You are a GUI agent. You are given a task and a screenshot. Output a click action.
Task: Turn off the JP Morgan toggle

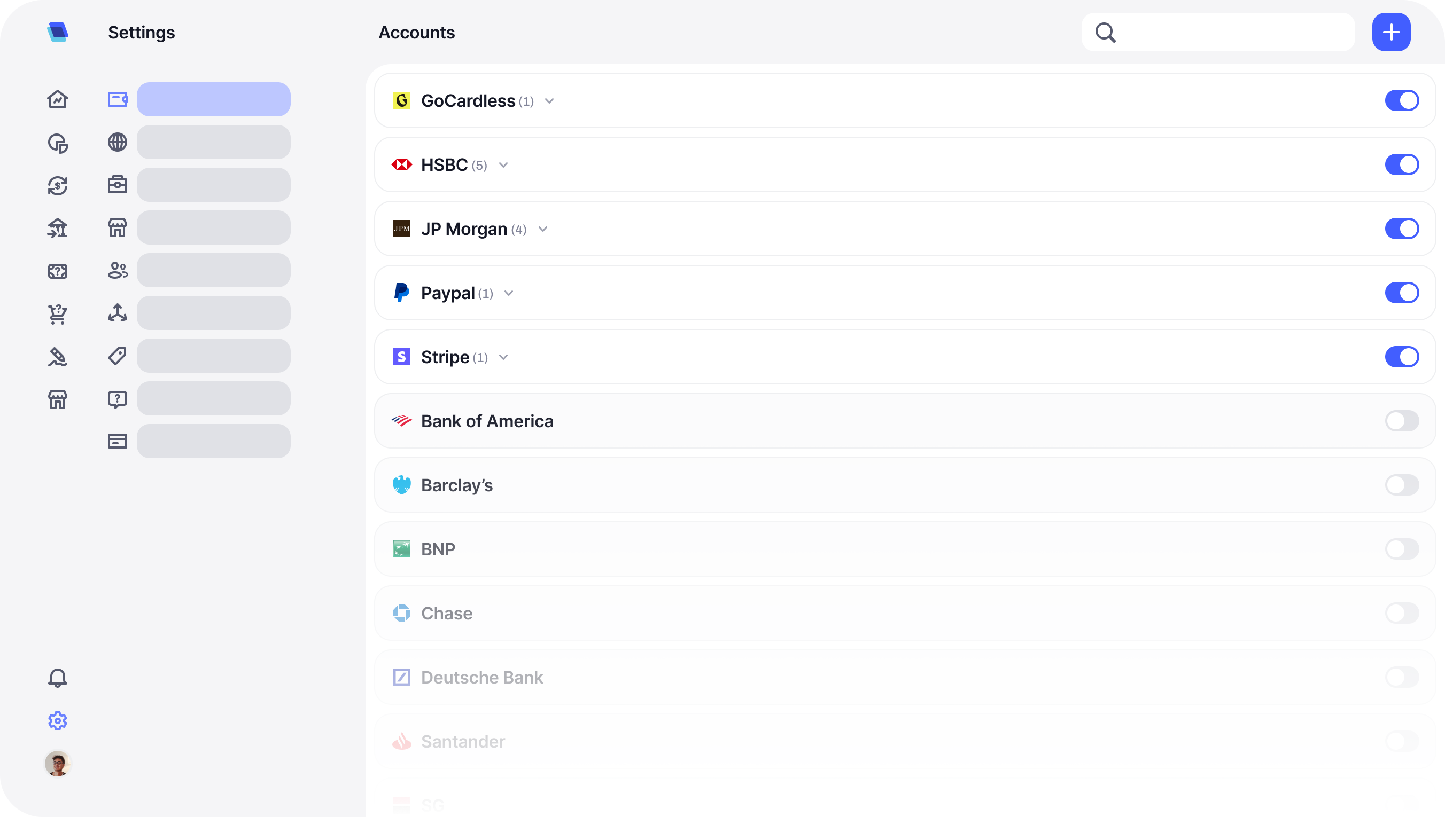pos(1402,229)
